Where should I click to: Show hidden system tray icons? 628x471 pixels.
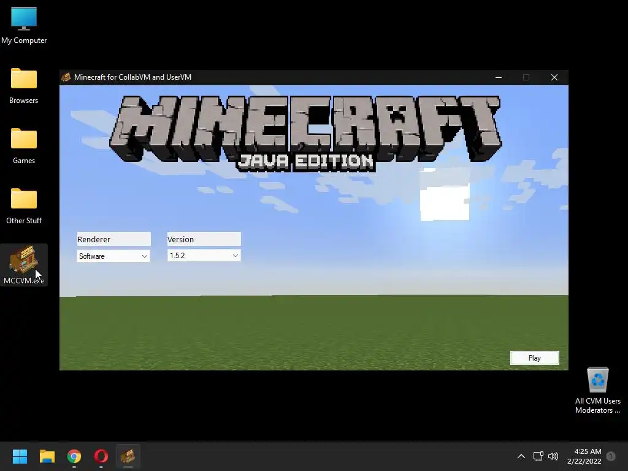click(x=521, y=456)
